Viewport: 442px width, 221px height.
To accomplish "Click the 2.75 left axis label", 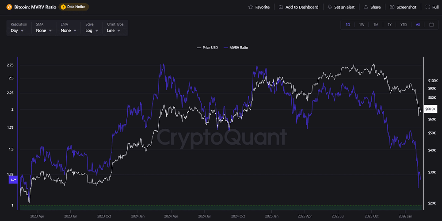I will (x=10, y=65).
